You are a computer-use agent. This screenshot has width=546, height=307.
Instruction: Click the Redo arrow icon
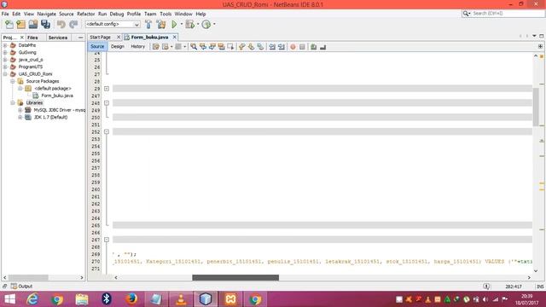(73, 24)
